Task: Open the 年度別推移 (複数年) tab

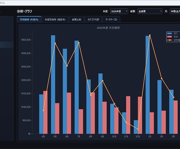Action: 55,20
